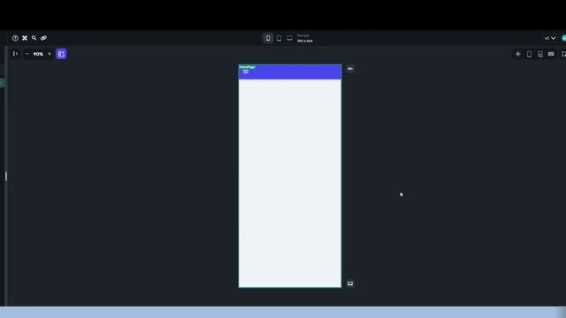Select desktop device preview
566x318 pixels.
[x=289, y=38]
